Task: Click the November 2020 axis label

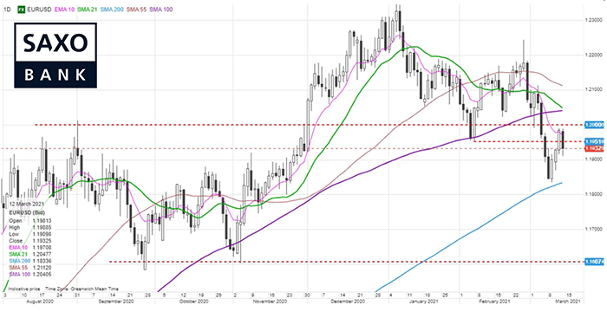Action: tap(271, 301)
